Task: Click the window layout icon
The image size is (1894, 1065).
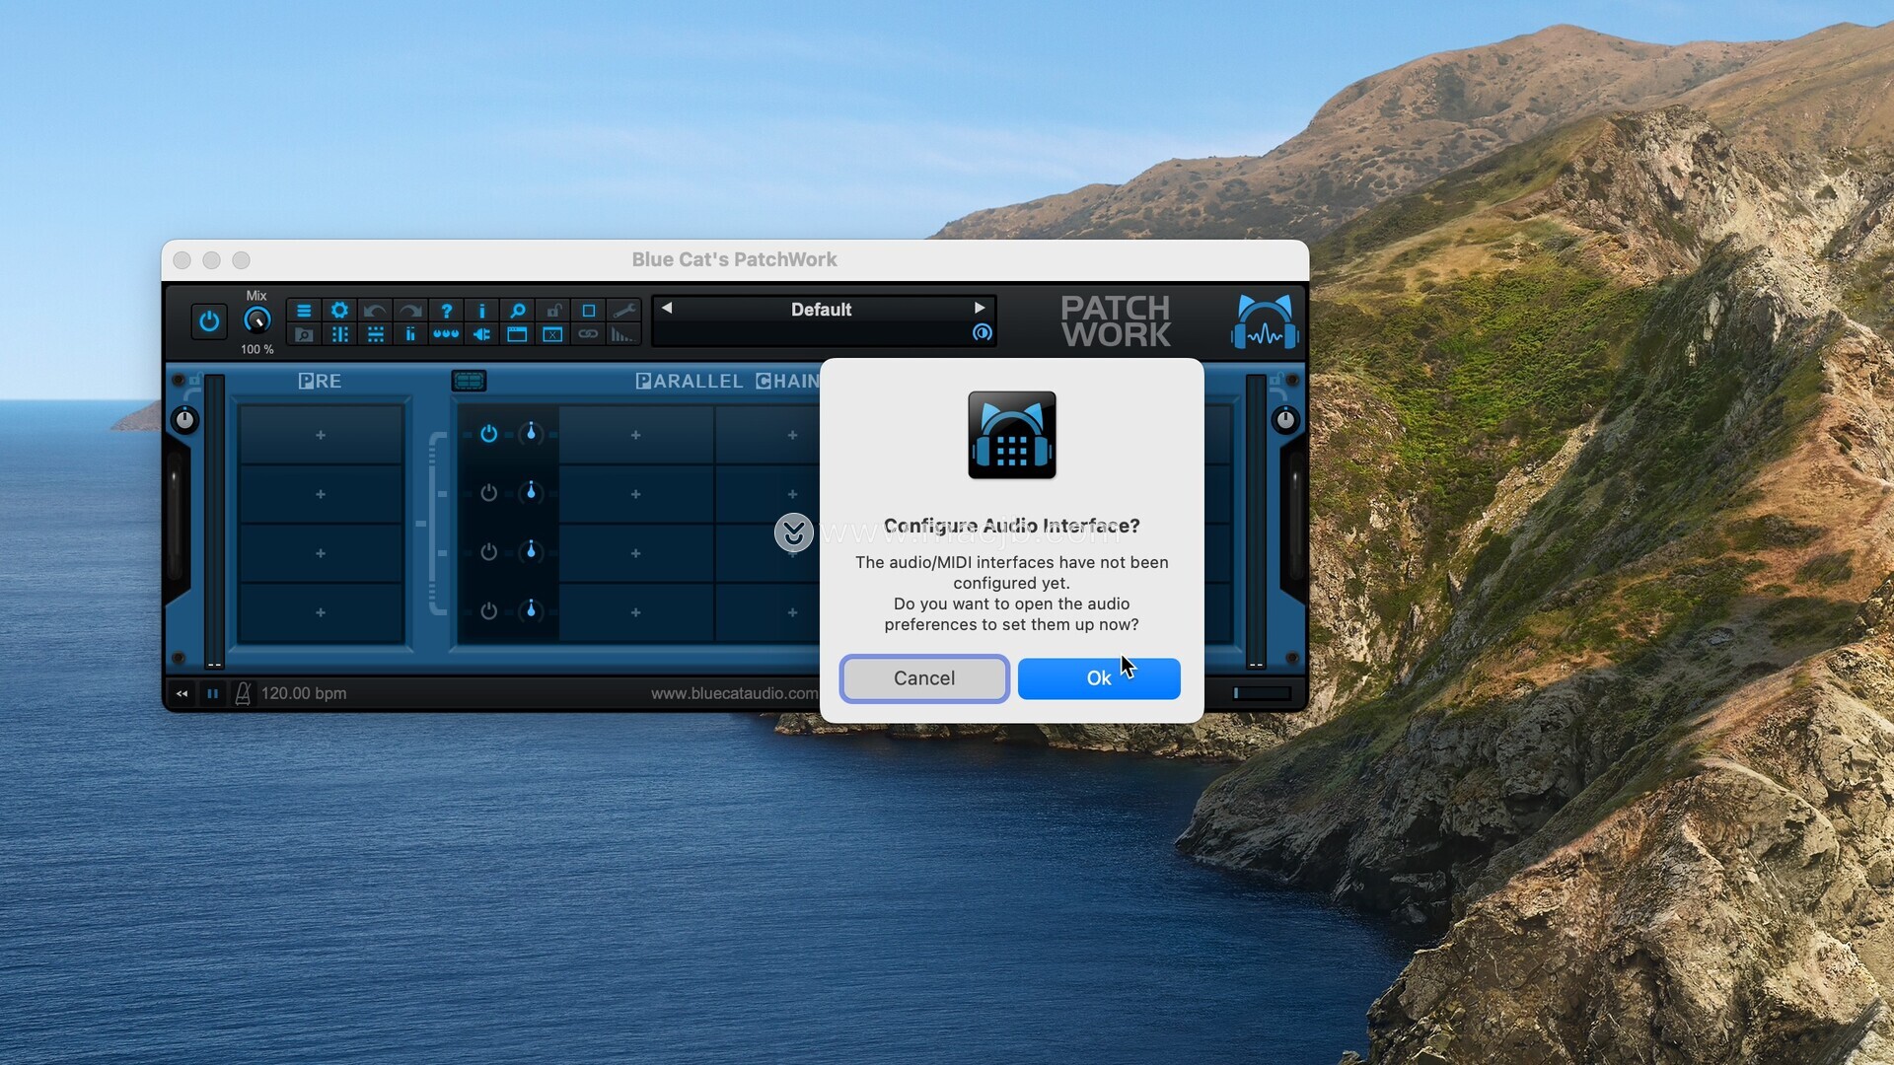Action: coord(517,335)
